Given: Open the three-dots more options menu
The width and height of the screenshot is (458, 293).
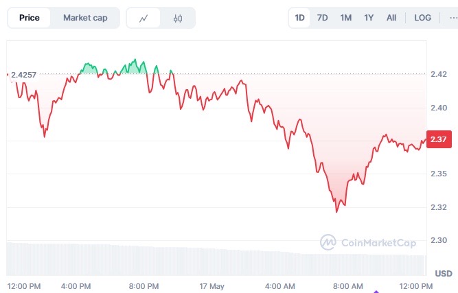Looking at the screenshot, I should [x=453, y=18].
